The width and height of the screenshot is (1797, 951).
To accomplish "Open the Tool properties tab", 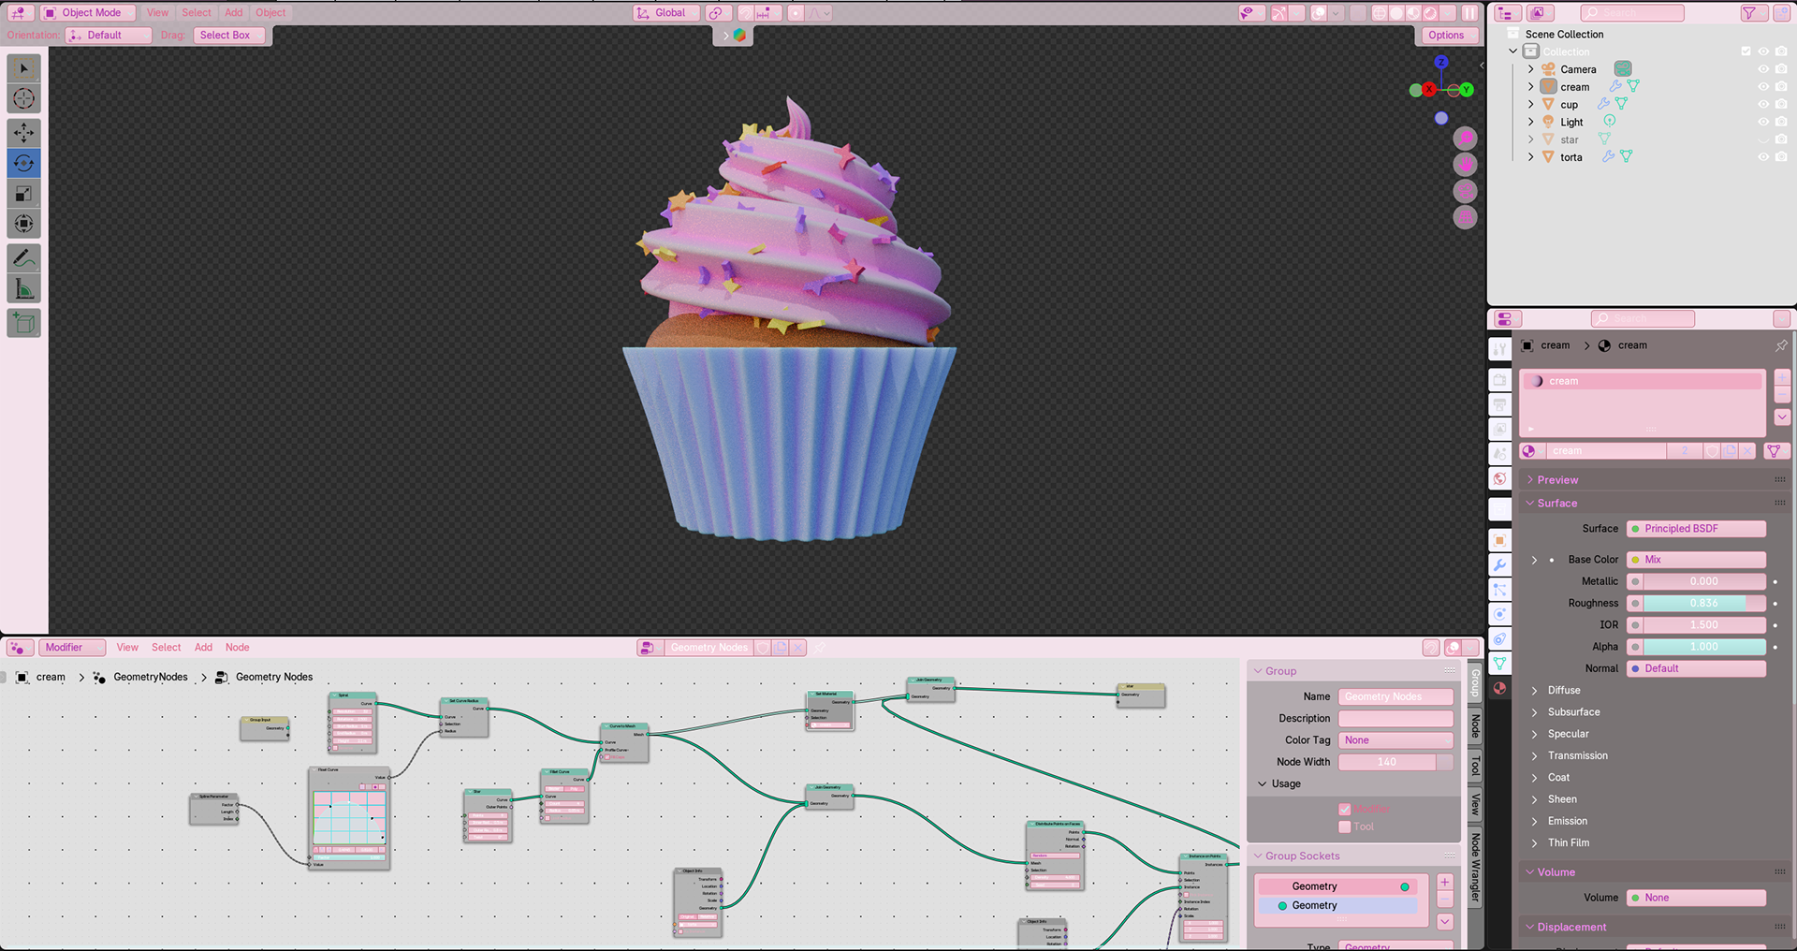I will (1499, 349).
